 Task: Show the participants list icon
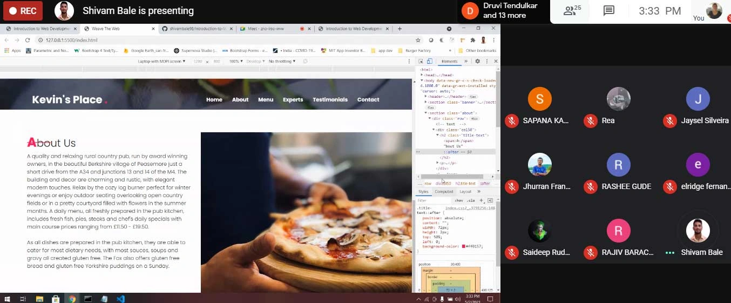[571, 11]
